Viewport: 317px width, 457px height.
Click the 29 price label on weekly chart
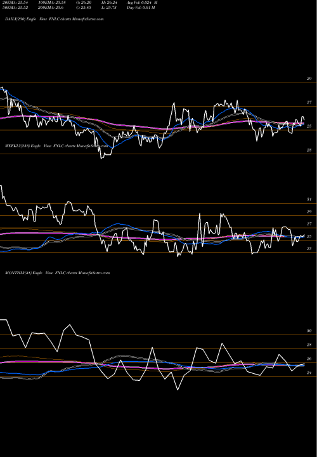[309, 212]
